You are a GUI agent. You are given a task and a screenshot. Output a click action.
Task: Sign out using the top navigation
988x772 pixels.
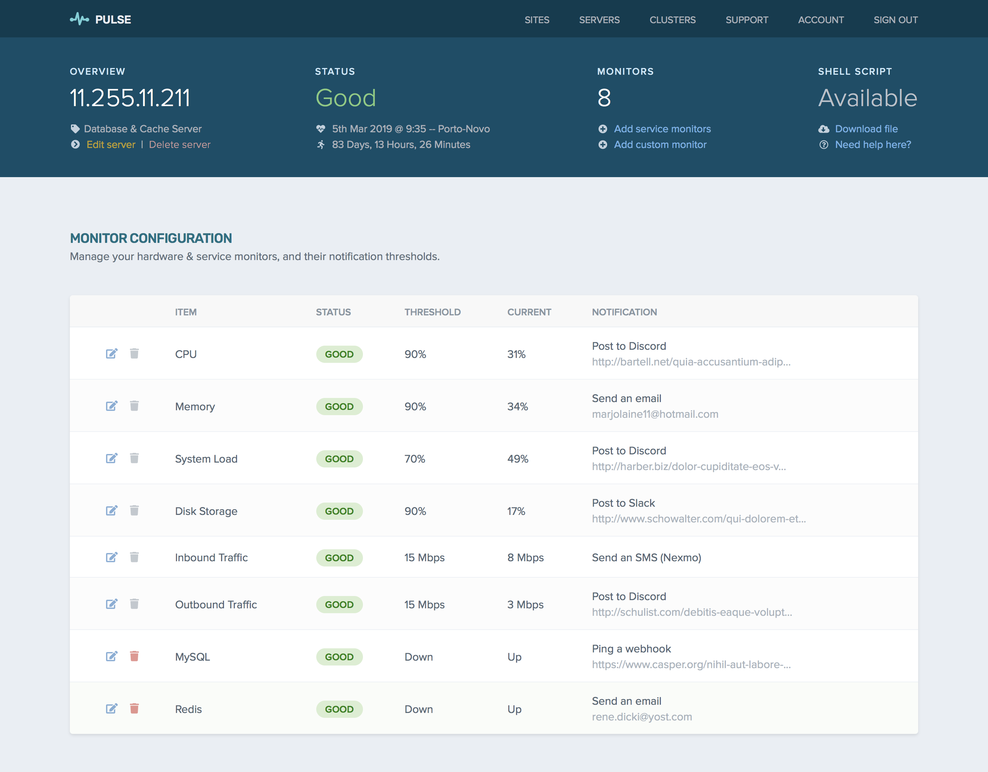coord(895,20)
